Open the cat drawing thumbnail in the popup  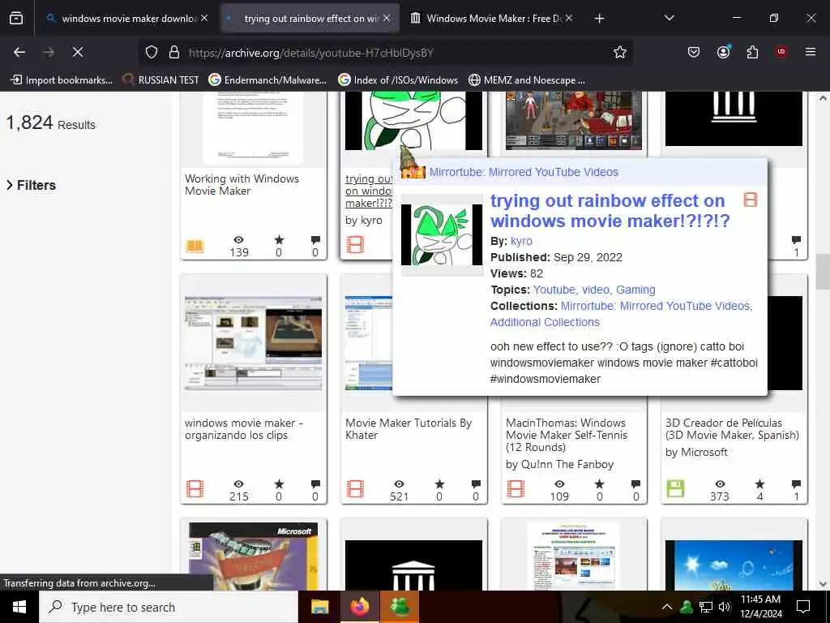[x=442, y=234]
